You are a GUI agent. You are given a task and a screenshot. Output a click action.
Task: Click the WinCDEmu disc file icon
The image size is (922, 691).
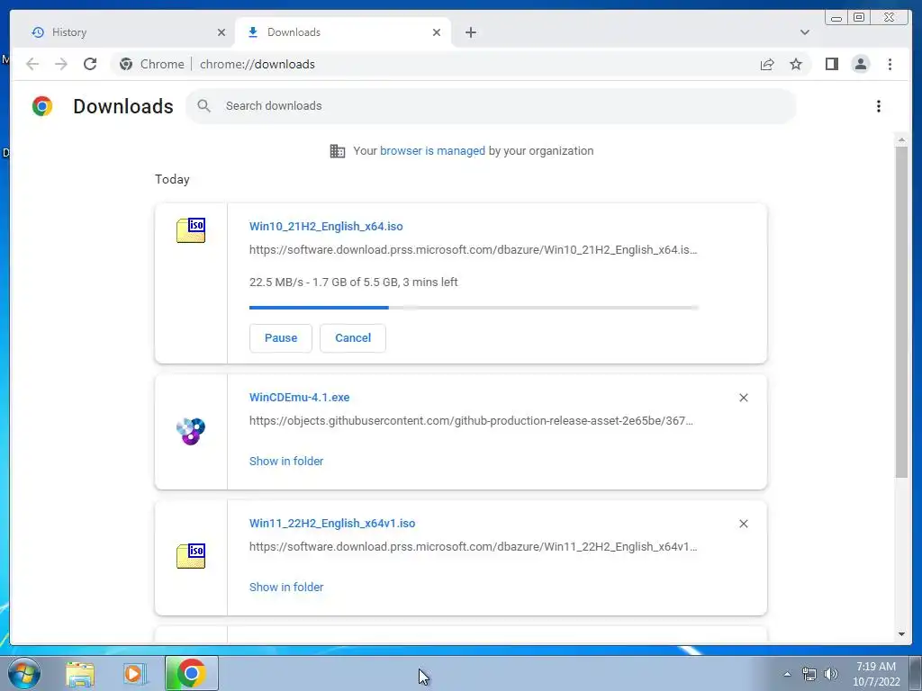click(191, 431)
